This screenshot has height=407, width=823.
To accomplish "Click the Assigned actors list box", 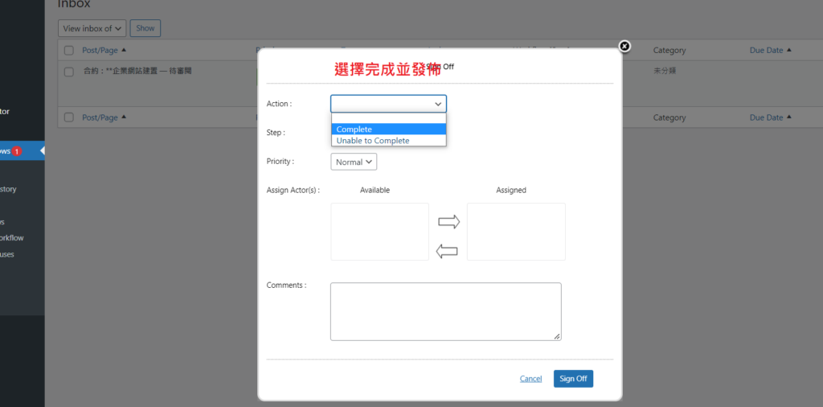I will tap(516, 232).
